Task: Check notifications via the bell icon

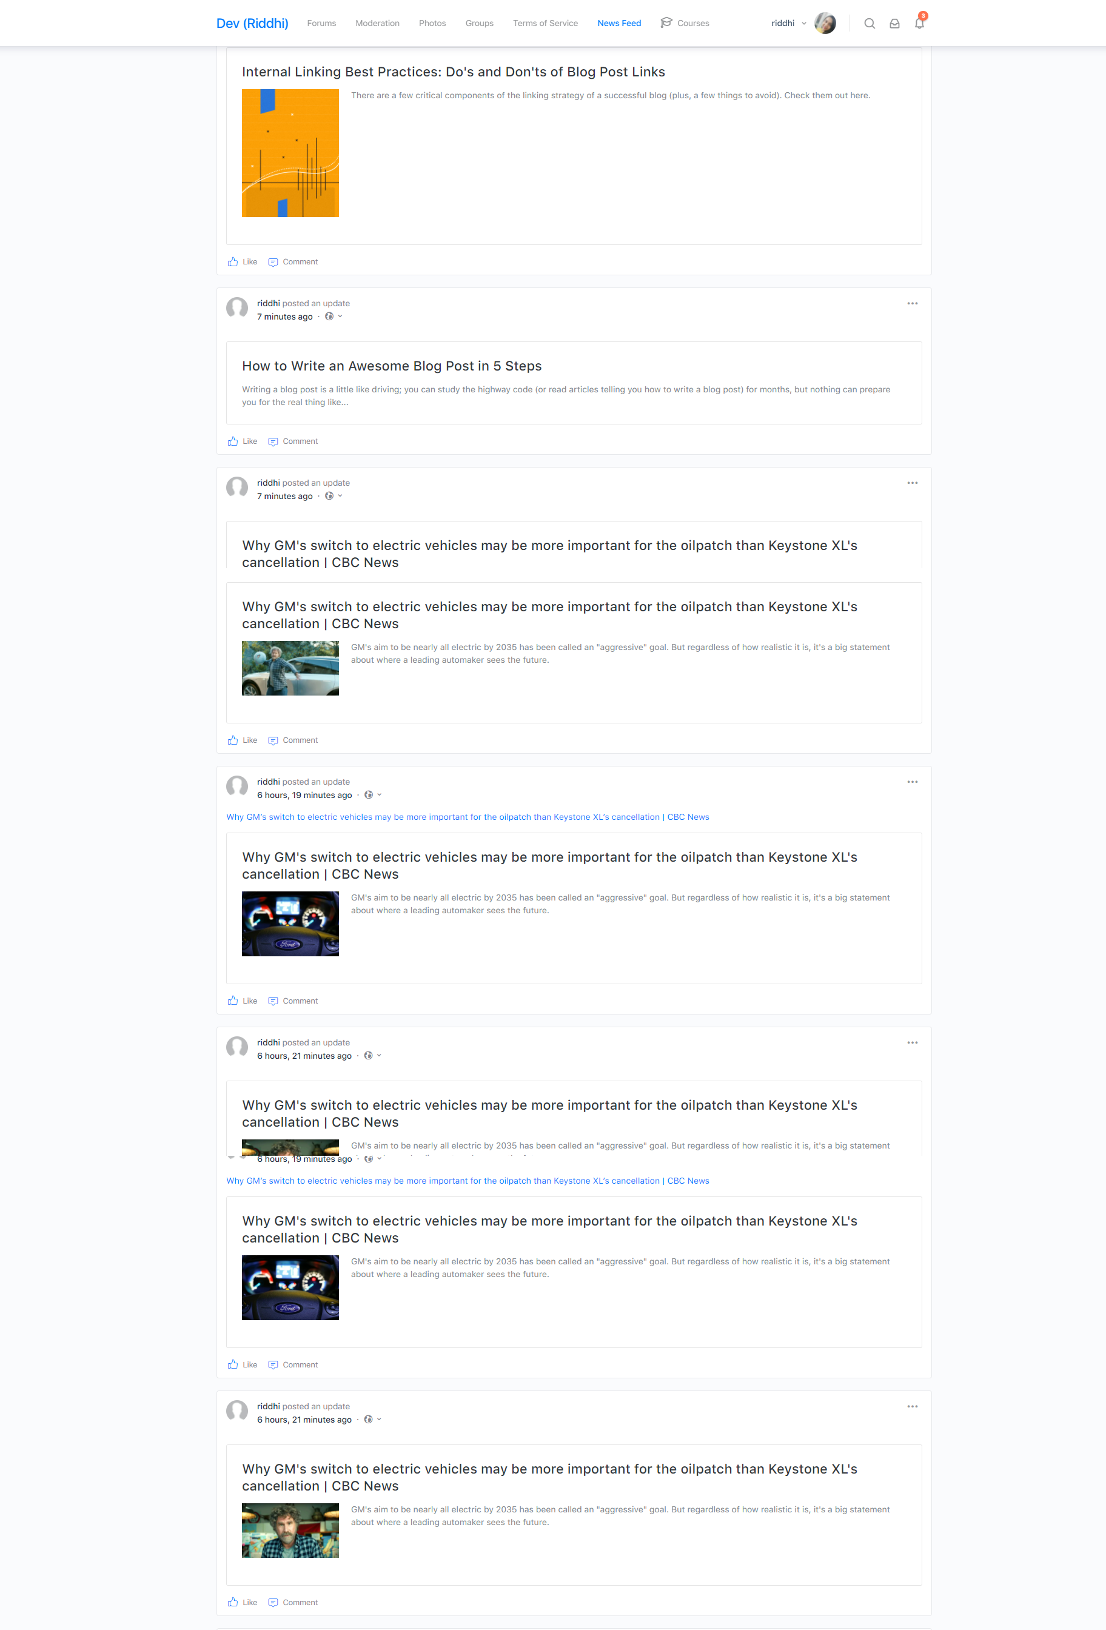Action: point(919,23)
